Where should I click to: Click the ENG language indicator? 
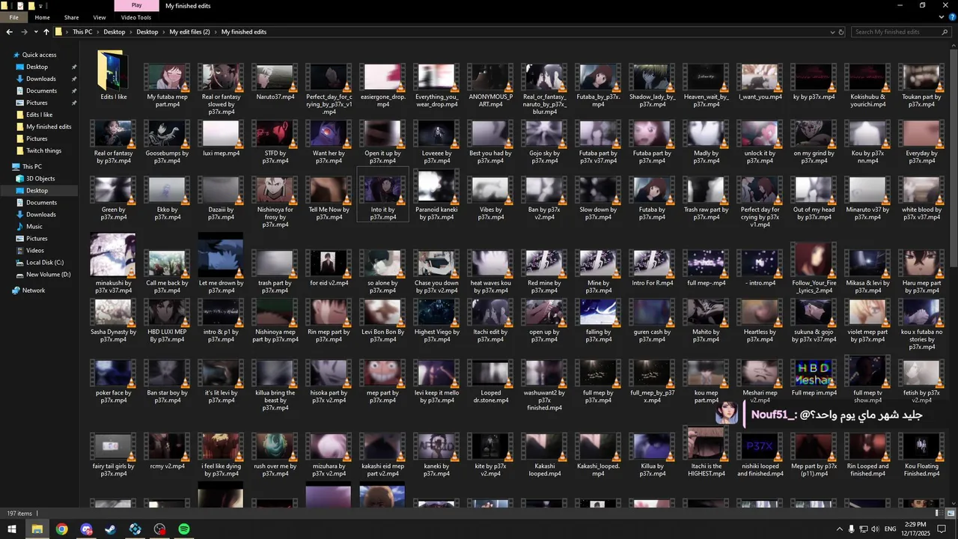pyautogui.click(x=891, y=529)
